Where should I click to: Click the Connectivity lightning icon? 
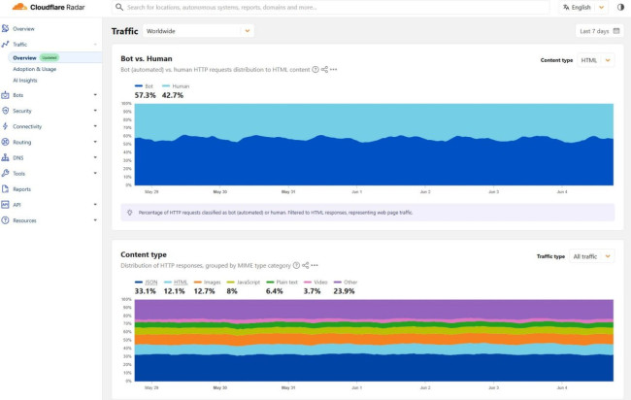[x=5, y=126]
